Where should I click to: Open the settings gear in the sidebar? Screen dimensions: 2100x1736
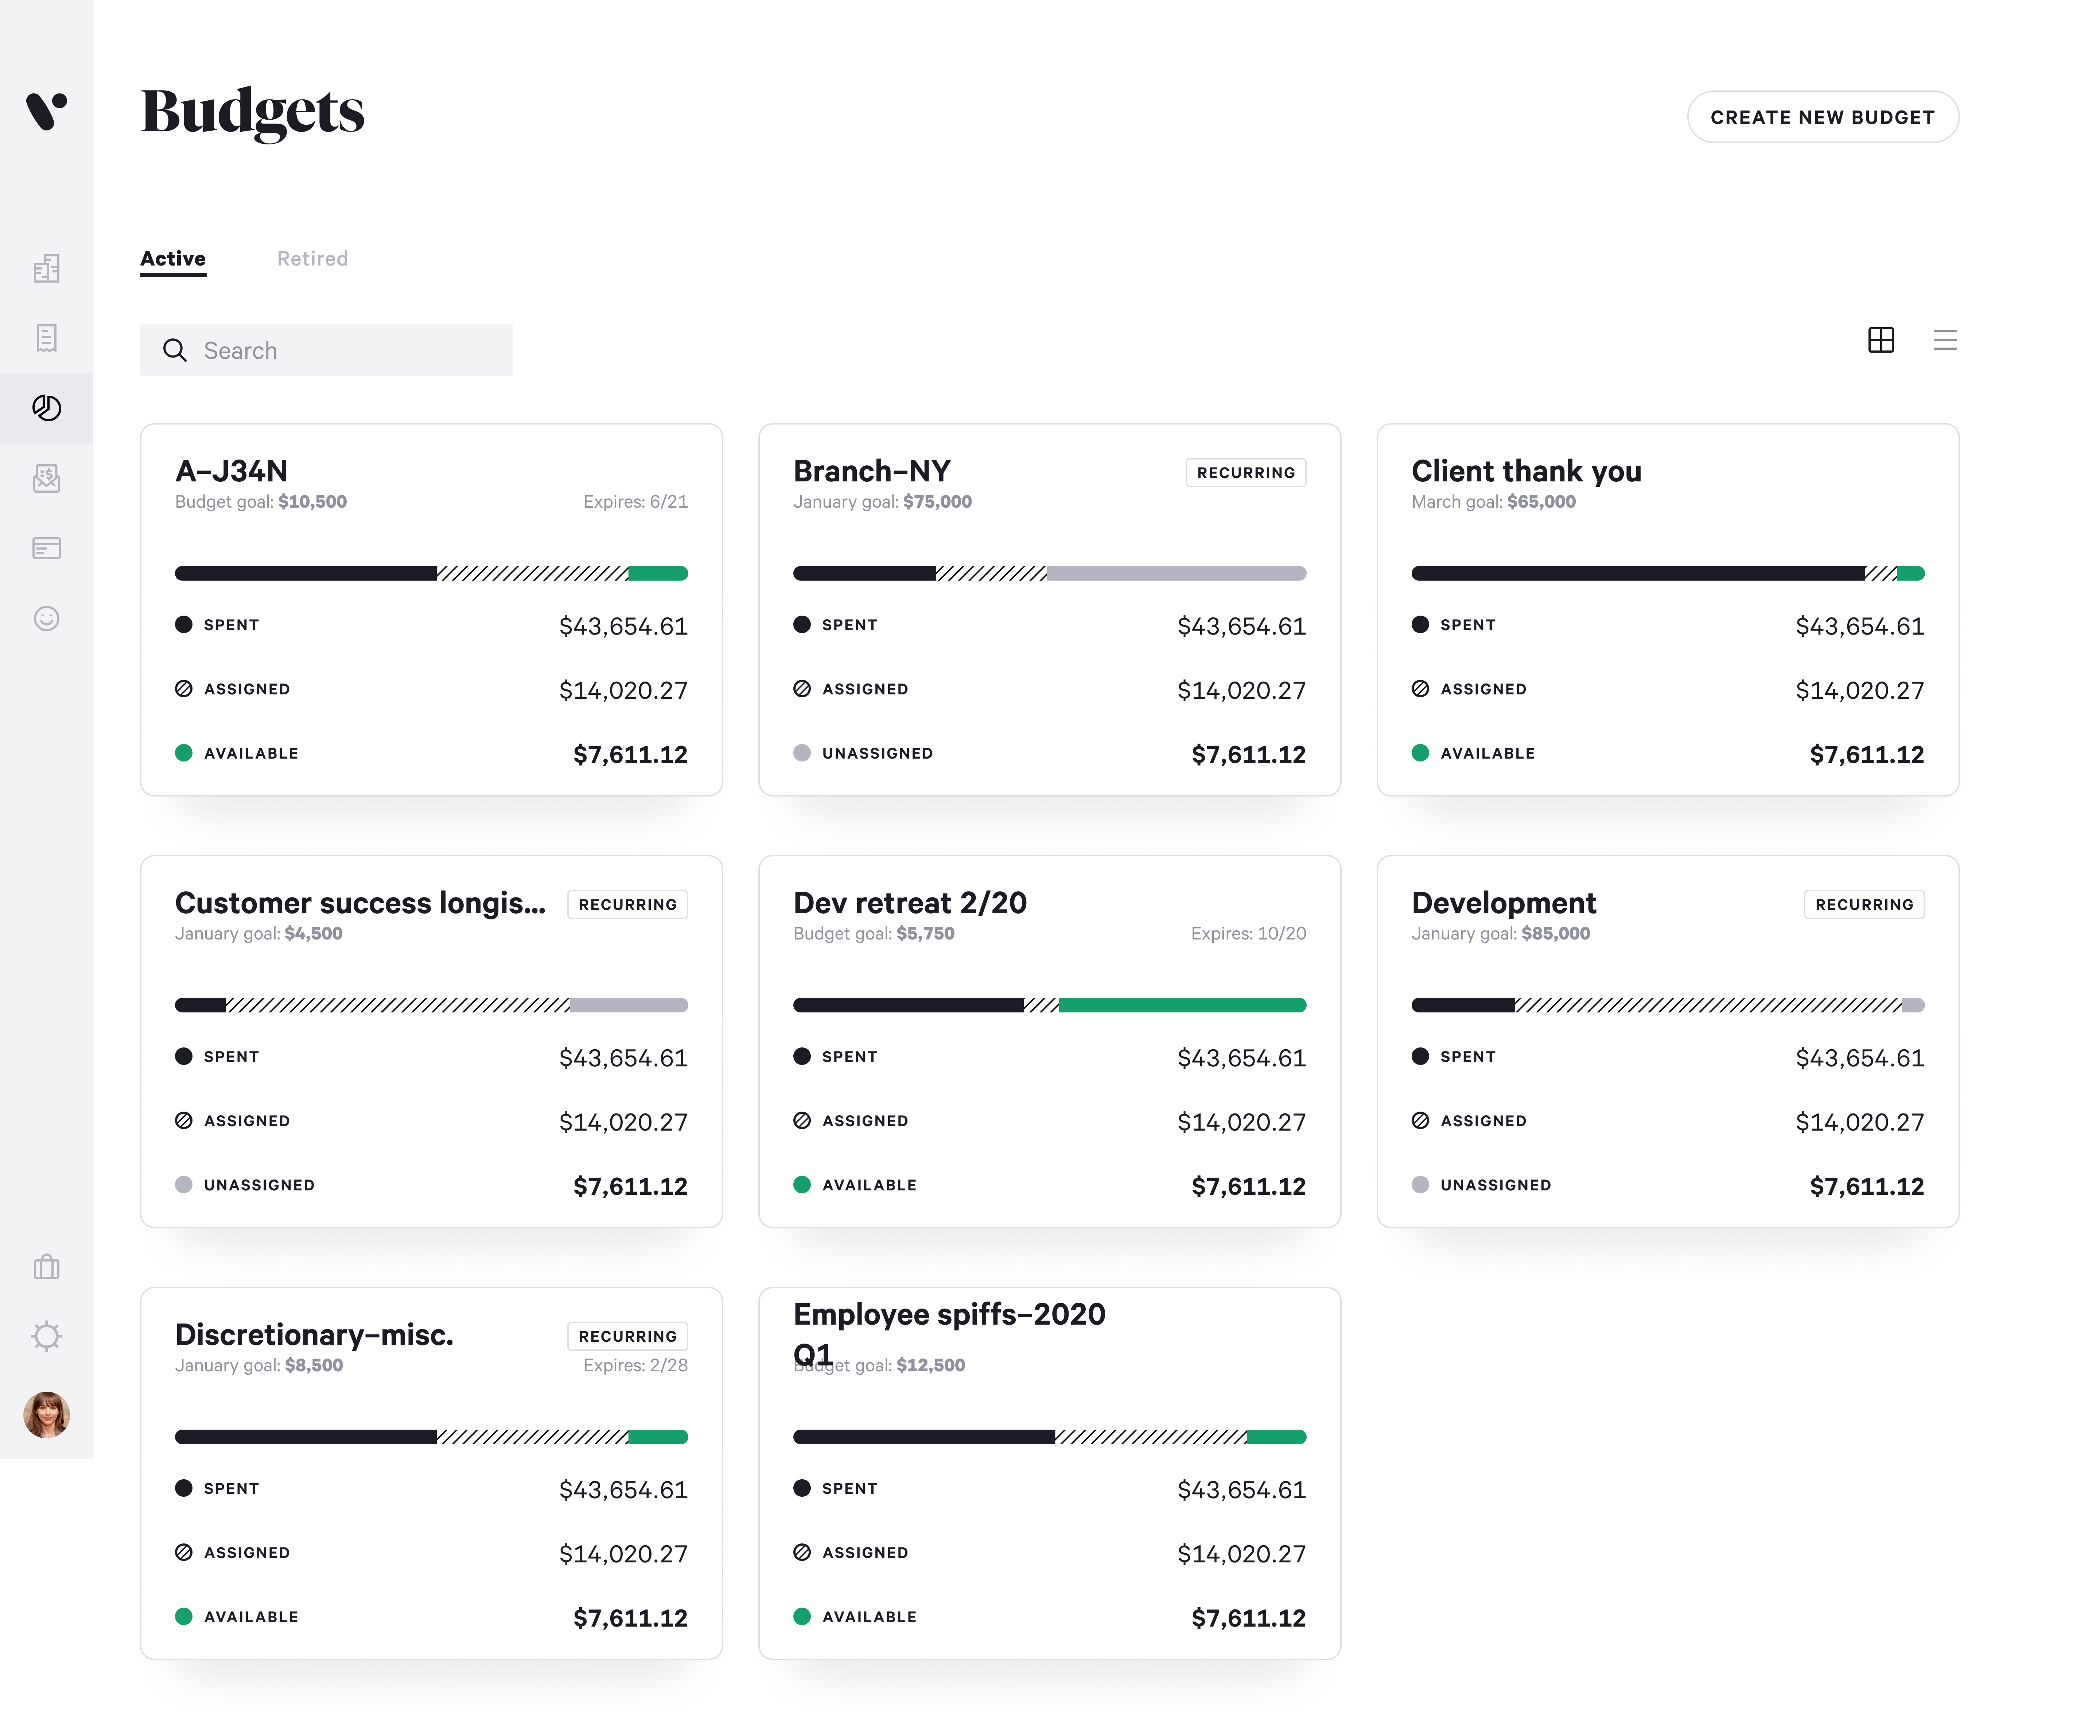point(46,1336)
